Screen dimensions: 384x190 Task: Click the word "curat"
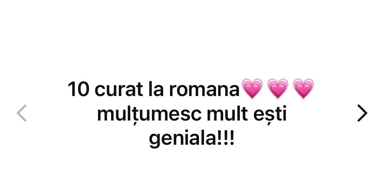pyautogui.click(x=118, y=90)
